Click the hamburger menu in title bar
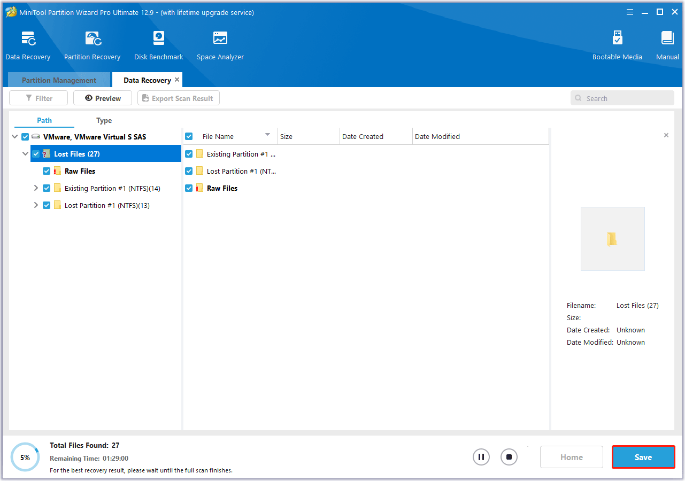Viewport: 685px width, 481px height. (629, 12)
